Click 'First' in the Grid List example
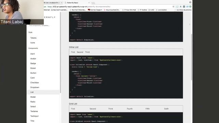219x123 pixels. click(73, 109)
